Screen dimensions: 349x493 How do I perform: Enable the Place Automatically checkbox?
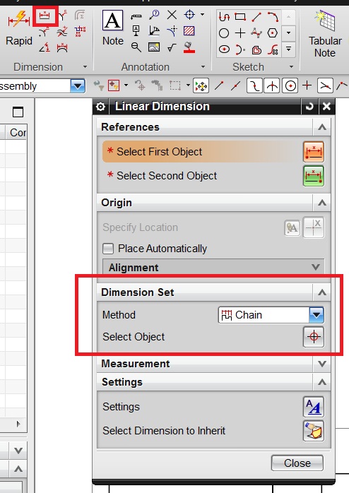[108, 249]
